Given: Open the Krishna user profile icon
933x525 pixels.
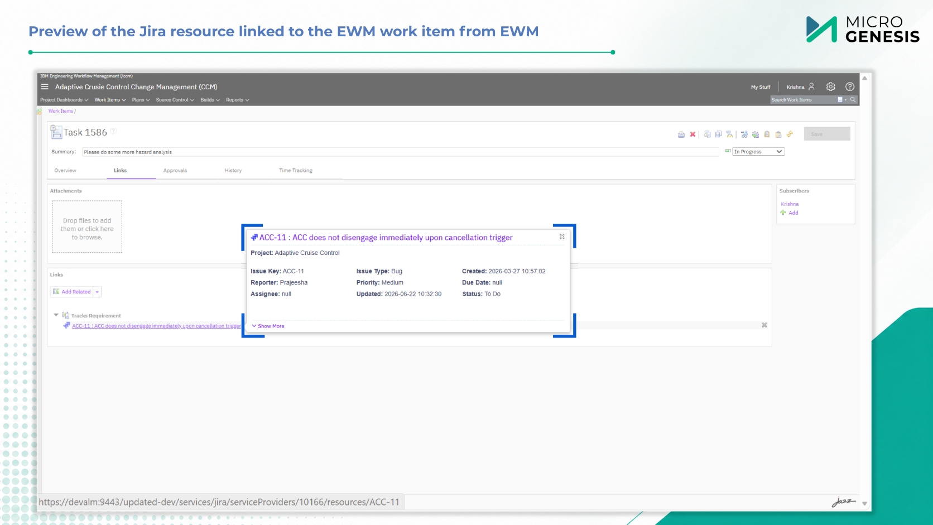Looking at the screenshot, I should point(811,86).
